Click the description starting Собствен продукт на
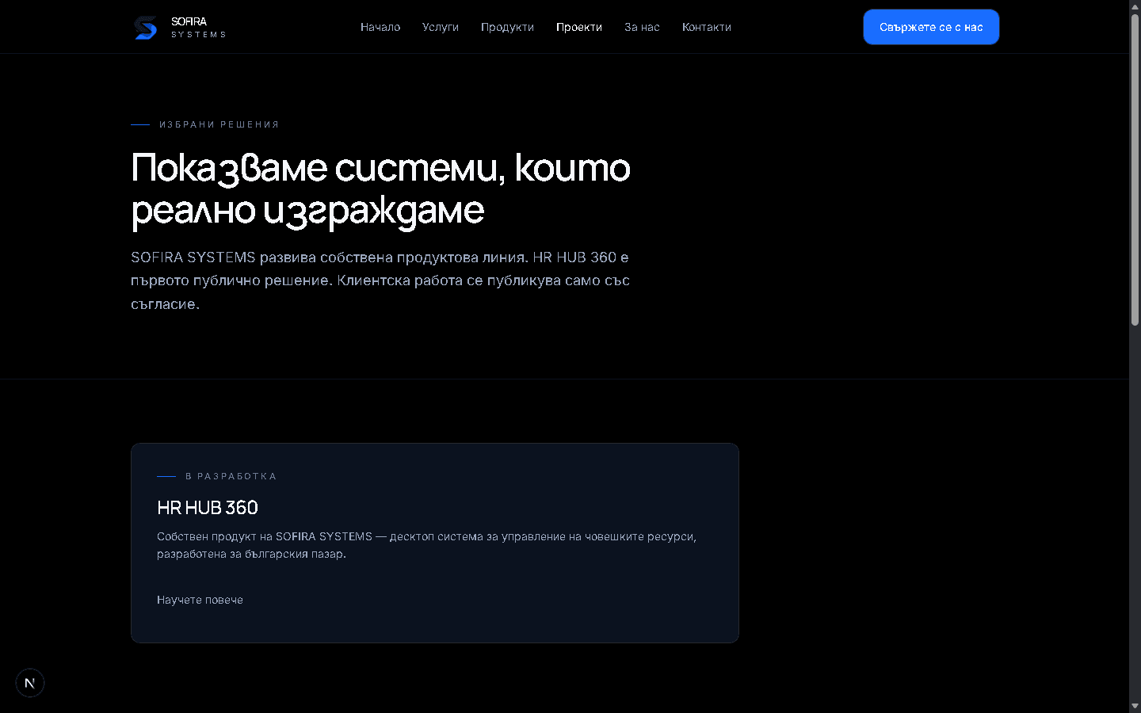The height and width of the screenshot is (713, 1141). (x=426, y=545)
